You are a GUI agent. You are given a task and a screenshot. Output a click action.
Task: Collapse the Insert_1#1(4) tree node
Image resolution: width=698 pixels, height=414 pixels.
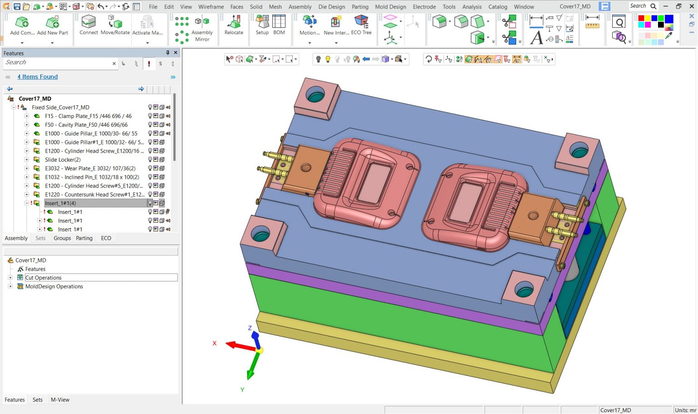point(26,203)
